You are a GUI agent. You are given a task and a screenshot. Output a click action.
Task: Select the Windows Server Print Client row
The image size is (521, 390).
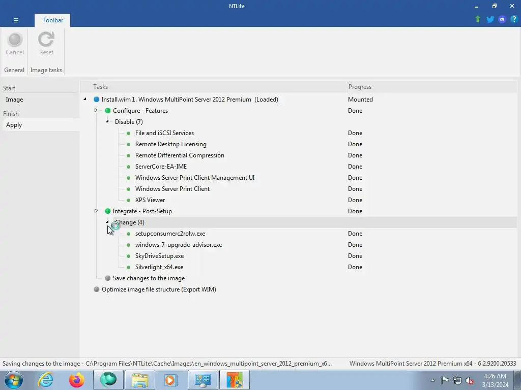pos(172,189)
